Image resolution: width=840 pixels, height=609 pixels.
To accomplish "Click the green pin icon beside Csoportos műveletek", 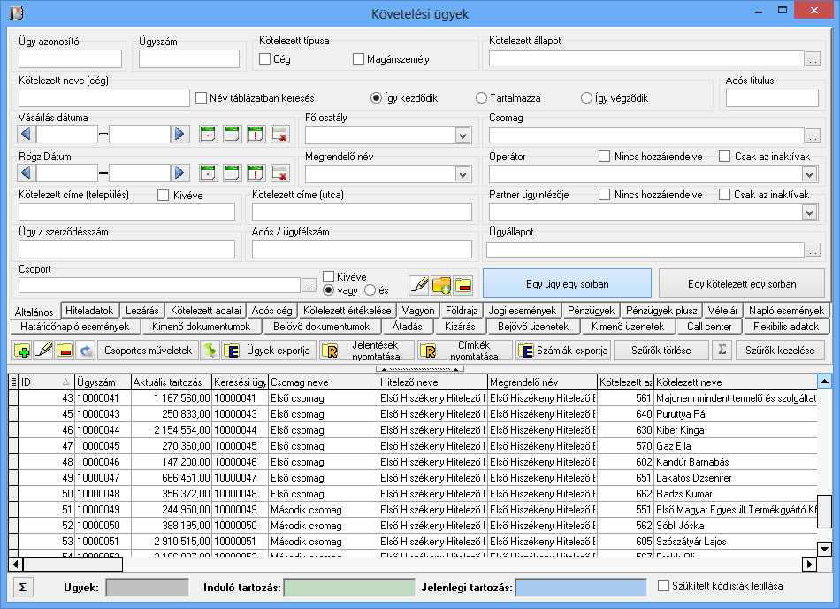I will 210,350.
